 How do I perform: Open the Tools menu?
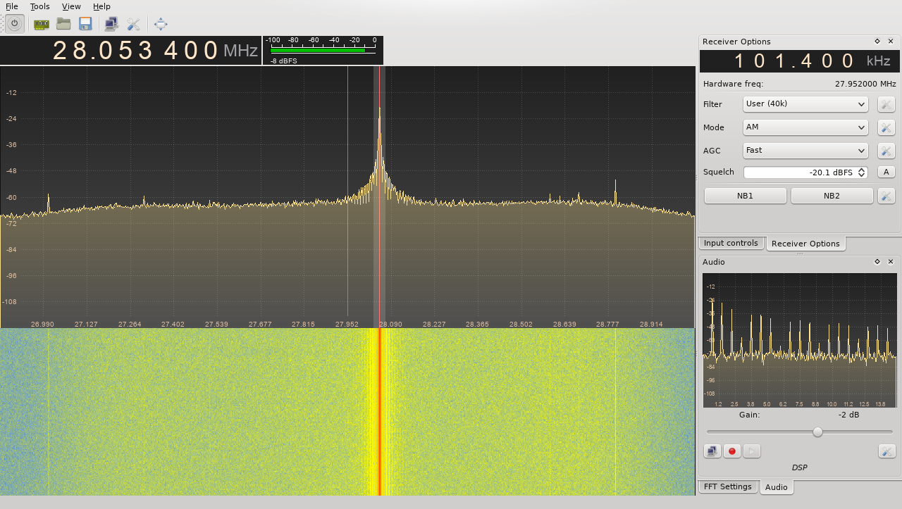coord(39,6)
